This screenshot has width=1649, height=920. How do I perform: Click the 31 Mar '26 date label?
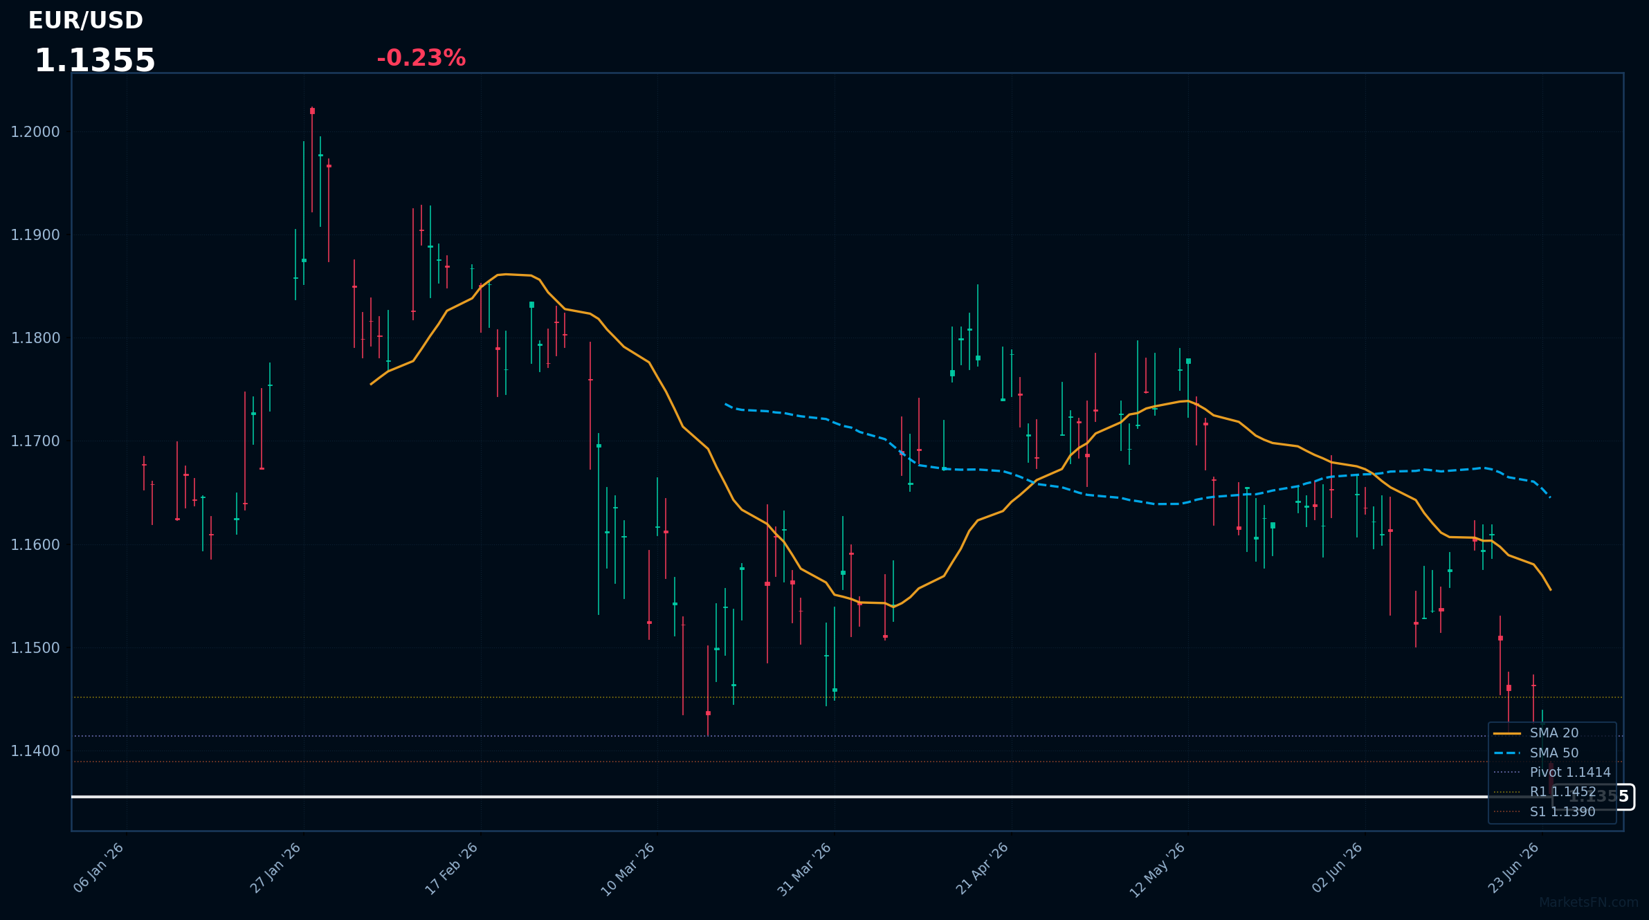click(x=804, y=870)
